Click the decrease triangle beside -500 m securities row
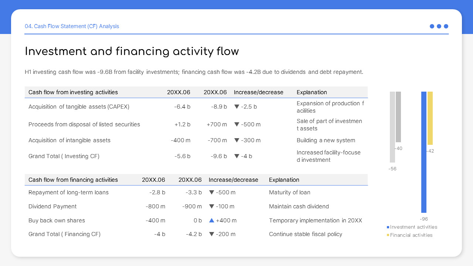 tap(238, 125)
